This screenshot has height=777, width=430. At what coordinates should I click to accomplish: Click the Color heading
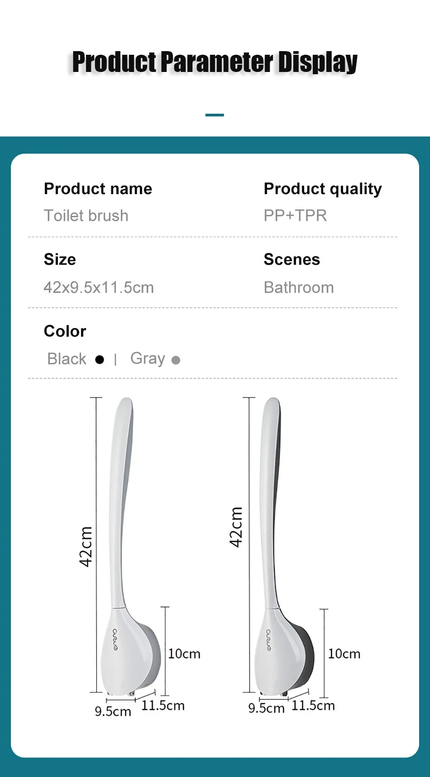[x=65, y=331]
